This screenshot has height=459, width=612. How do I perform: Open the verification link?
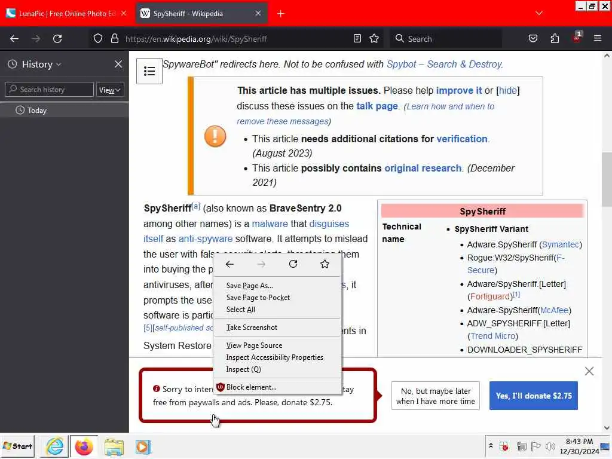(462, 139)
